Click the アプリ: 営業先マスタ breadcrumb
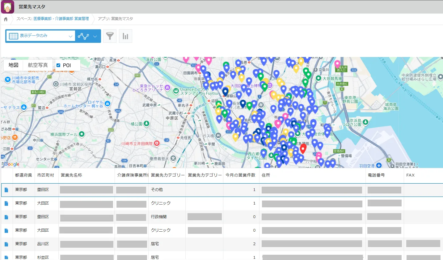Viewport: 443px width, 260px height. 115,19
